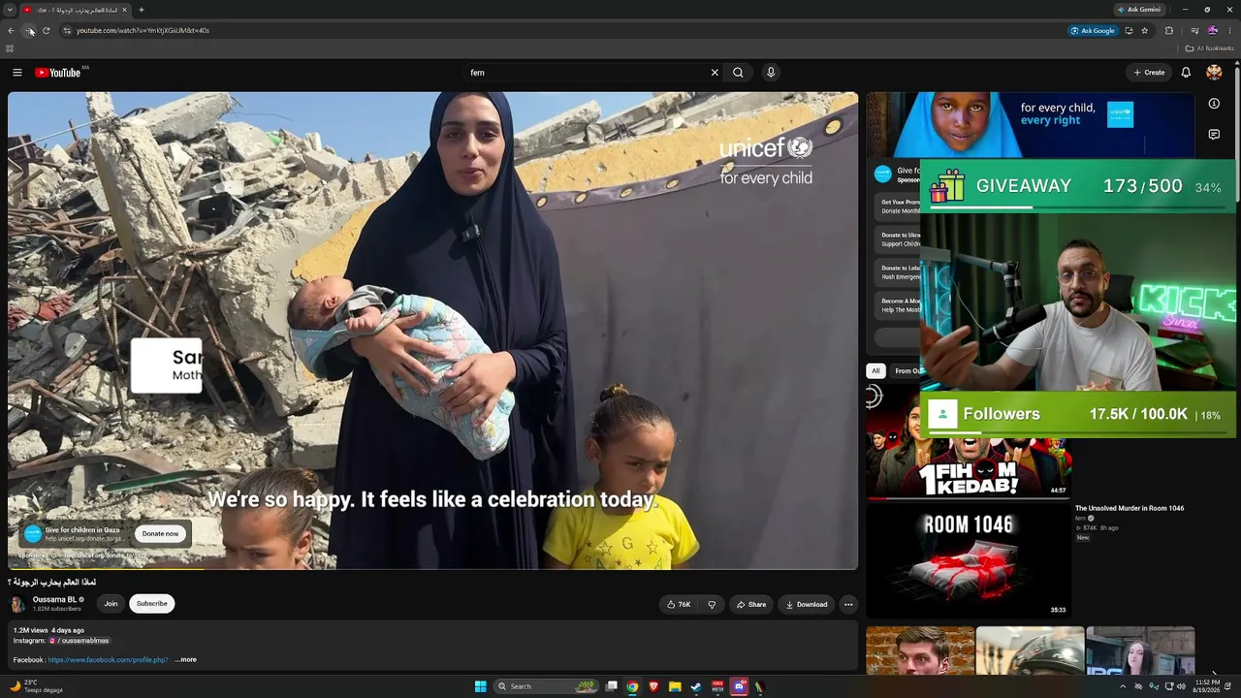Open File Explorer from taskbar
The width and height of the screenshot is (1241, 698).
(x=675, y=686)
